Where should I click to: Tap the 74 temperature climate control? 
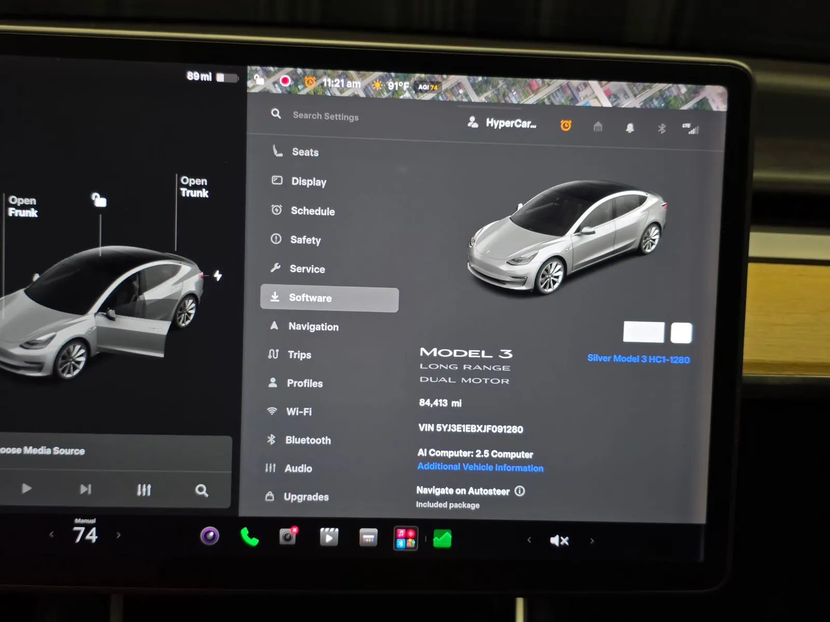pyautogui.click(x=85, y=534)
